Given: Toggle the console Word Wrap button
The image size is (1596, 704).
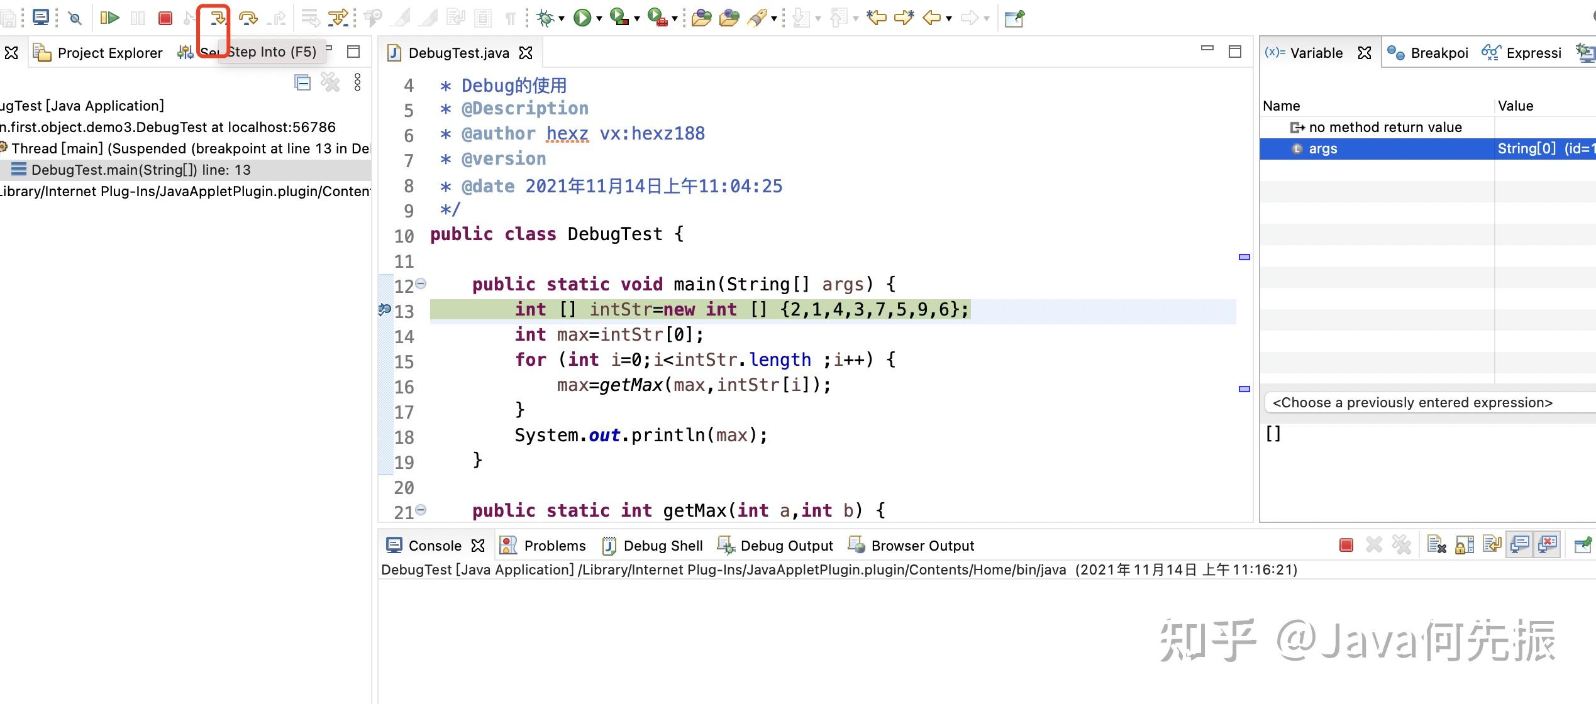Looking at the screenshot, I should pos(1492,544).
